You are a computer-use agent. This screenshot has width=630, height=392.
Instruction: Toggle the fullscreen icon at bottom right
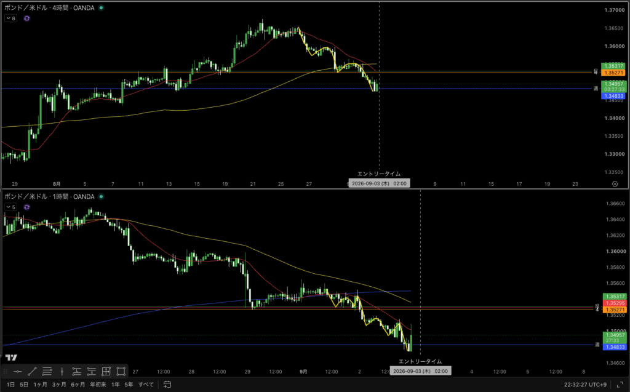pyautogui.click(x=620, y=385)
